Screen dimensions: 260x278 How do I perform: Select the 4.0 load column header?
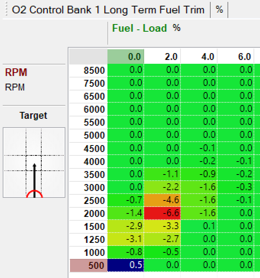tap(199, 57)
